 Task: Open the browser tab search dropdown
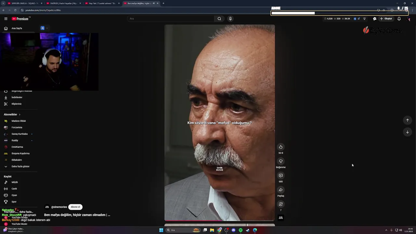3,3
